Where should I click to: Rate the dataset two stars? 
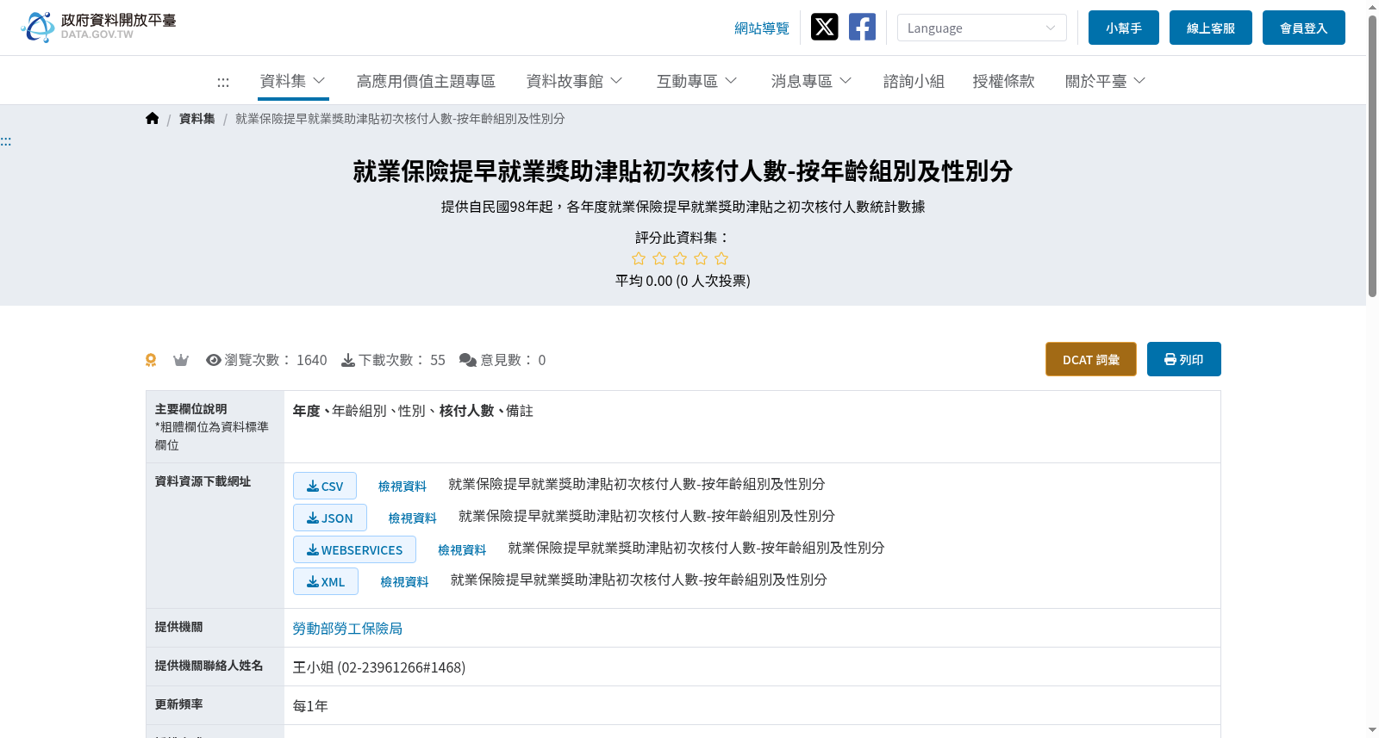point(659,258)
